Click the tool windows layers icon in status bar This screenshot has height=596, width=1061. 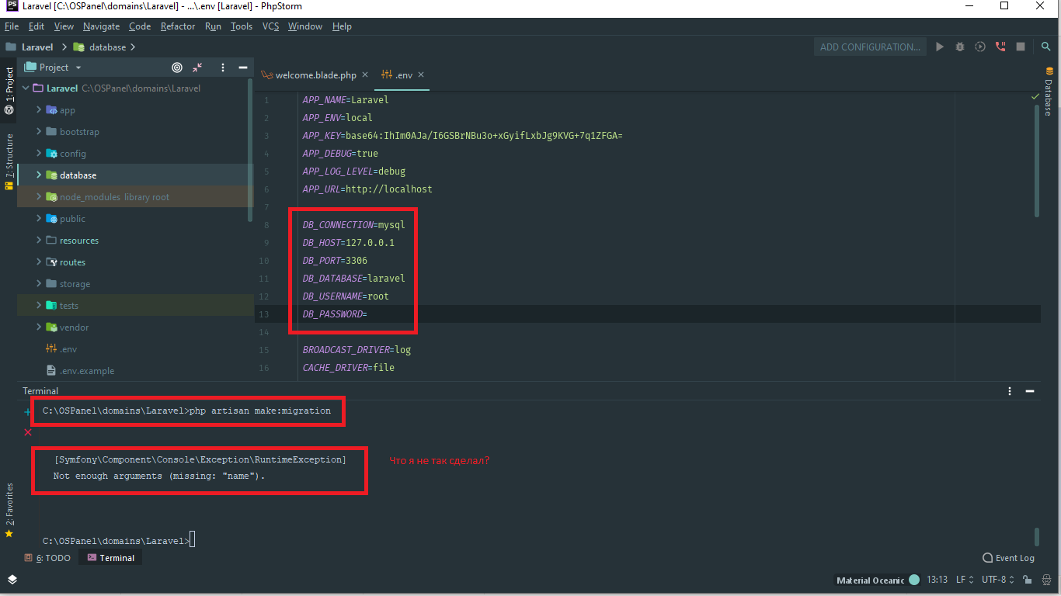pyautogui.click(x=12, y=580)
